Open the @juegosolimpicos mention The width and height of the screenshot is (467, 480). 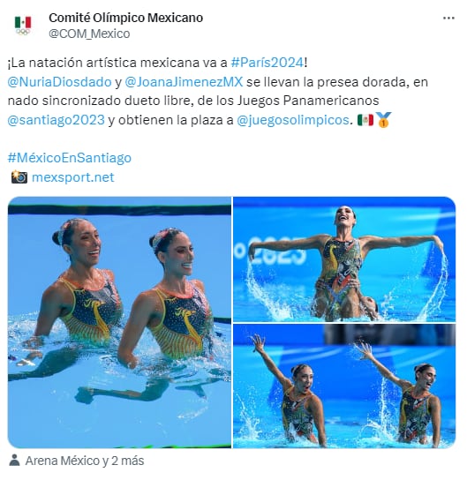click(293, 120)
